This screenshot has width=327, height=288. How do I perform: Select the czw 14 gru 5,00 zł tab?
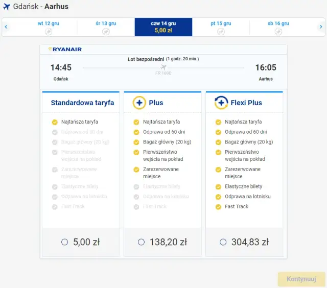(163, 27)
